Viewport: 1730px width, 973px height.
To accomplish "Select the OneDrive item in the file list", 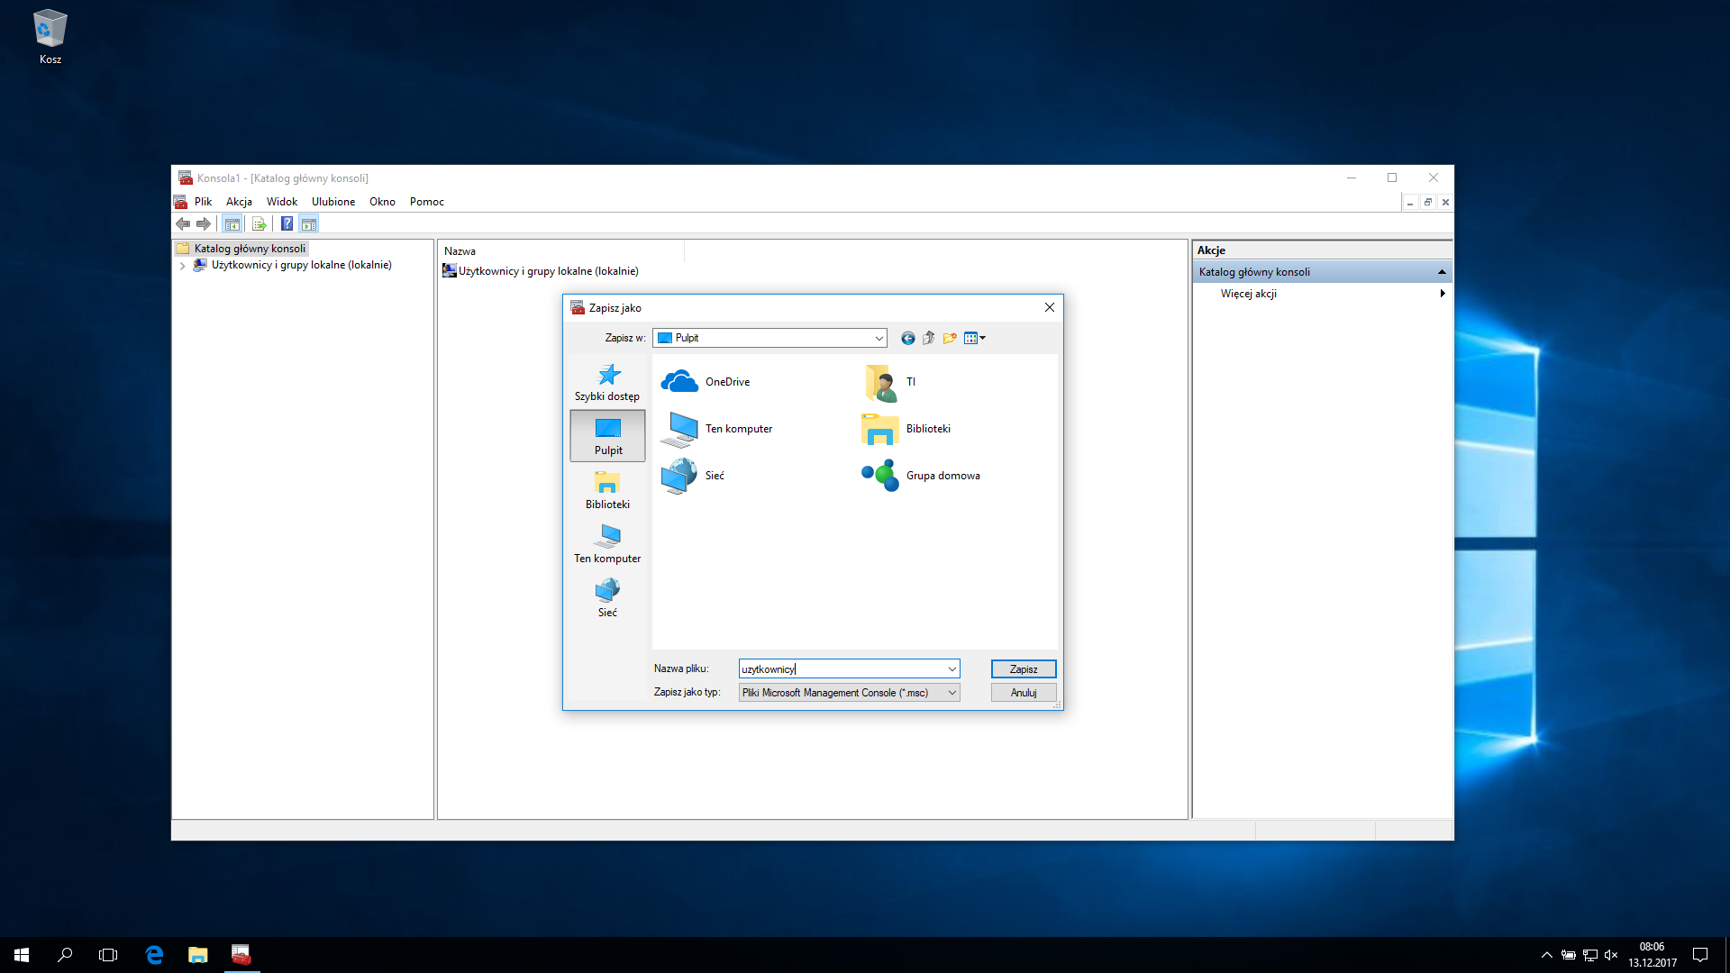I will coord(706,382).
